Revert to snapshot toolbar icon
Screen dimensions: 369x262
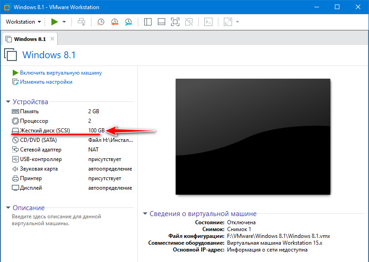[x=115, y=22]
